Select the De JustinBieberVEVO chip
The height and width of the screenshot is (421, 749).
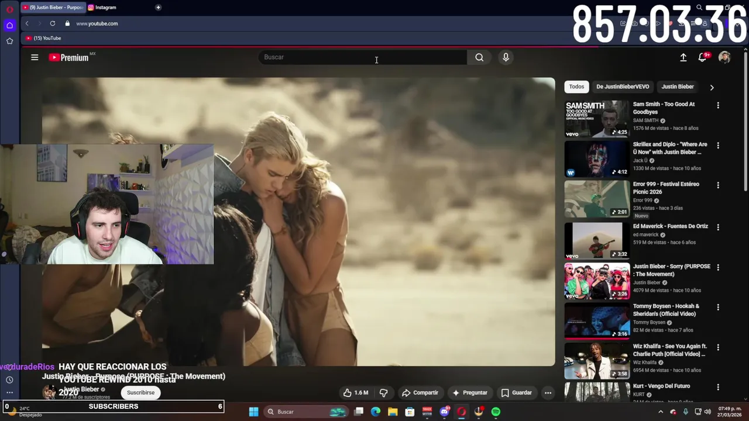623,87
